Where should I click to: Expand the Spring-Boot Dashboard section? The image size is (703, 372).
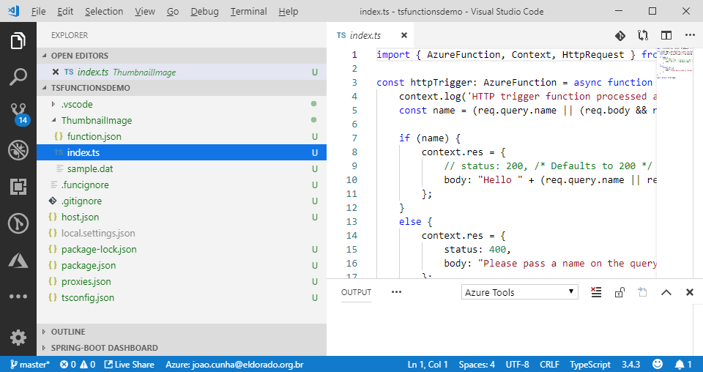tap(182, 348)
